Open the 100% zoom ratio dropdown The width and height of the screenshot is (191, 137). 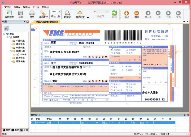[x=59, y=12]
